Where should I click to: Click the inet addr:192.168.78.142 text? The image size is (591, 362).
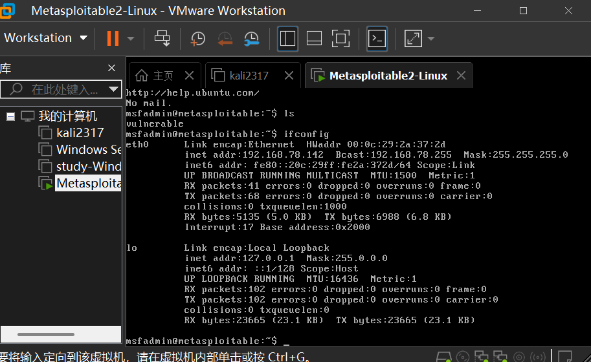(x=254, y=154)
